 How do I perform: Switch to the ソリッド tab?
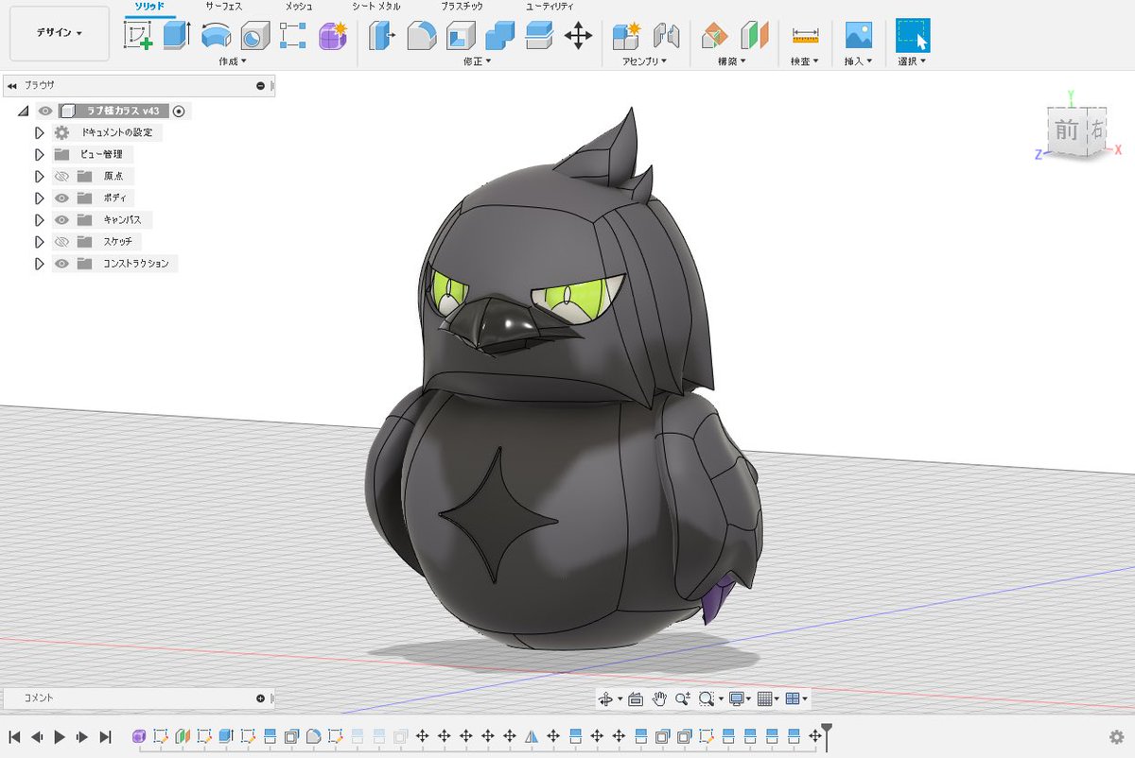click(150, 7)
